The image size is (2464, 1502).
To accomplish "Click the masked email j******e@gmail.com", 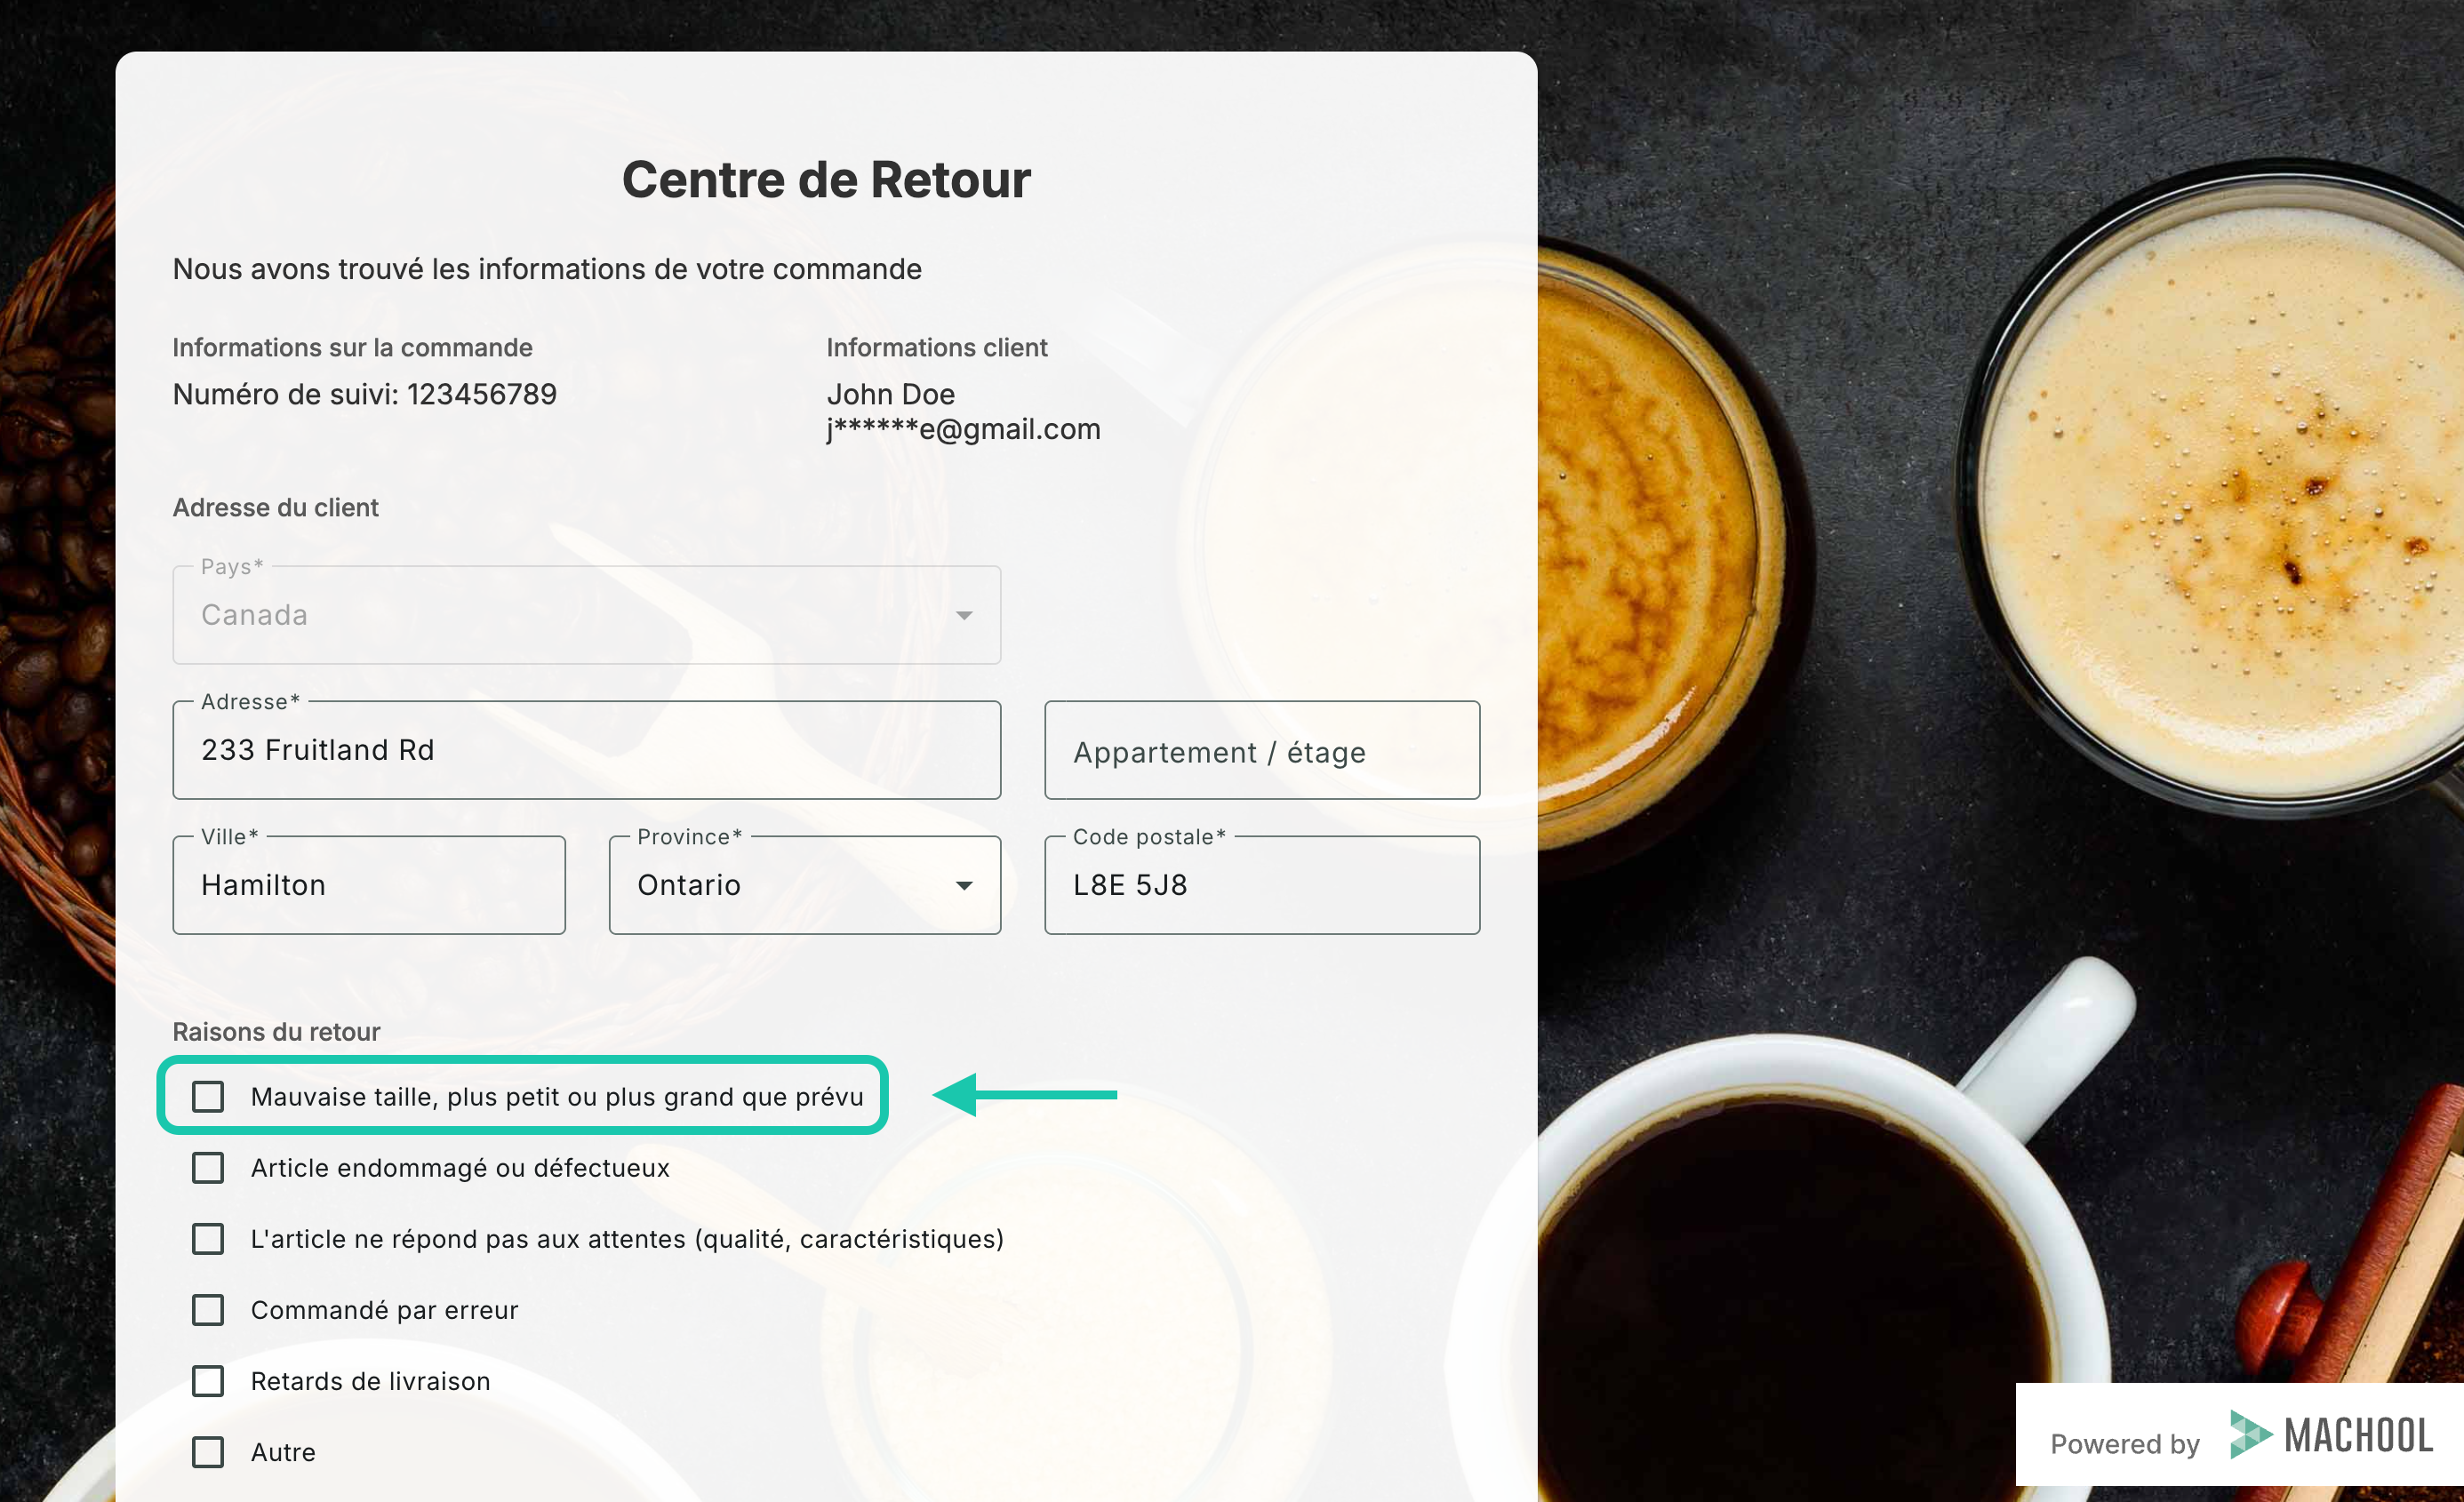I will click(964, 429).
